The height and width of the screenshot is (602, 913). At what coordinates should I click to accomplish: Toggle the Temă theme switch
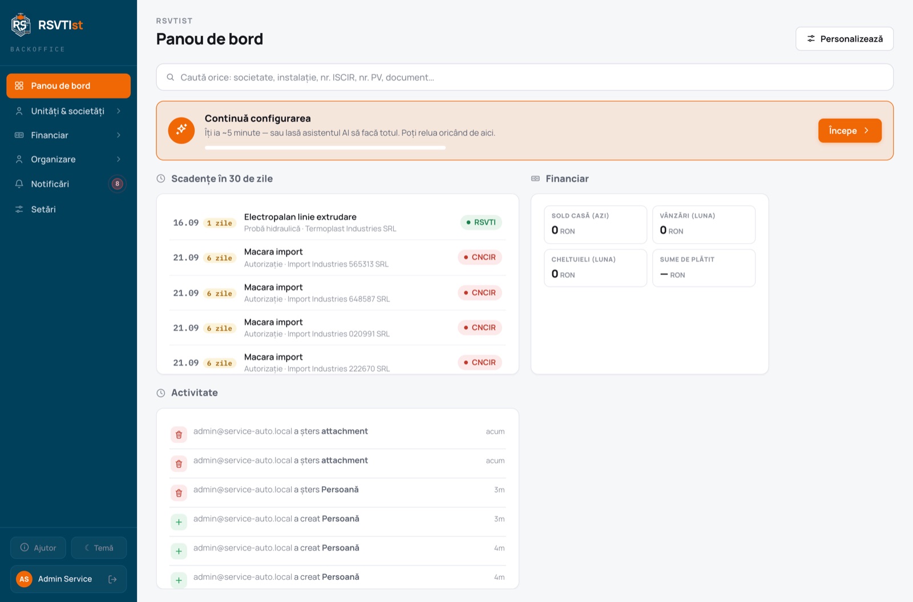pyautogui.click(x=99, y=548)
